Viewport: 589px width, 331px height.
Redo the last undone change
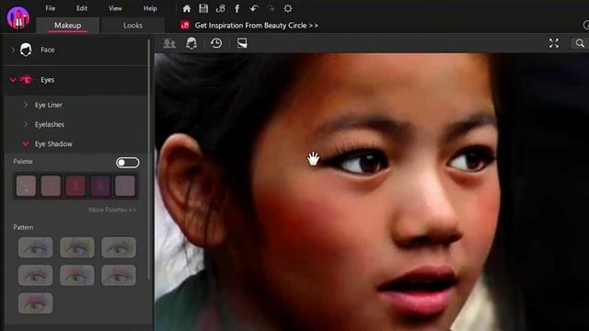click(271, 8)
